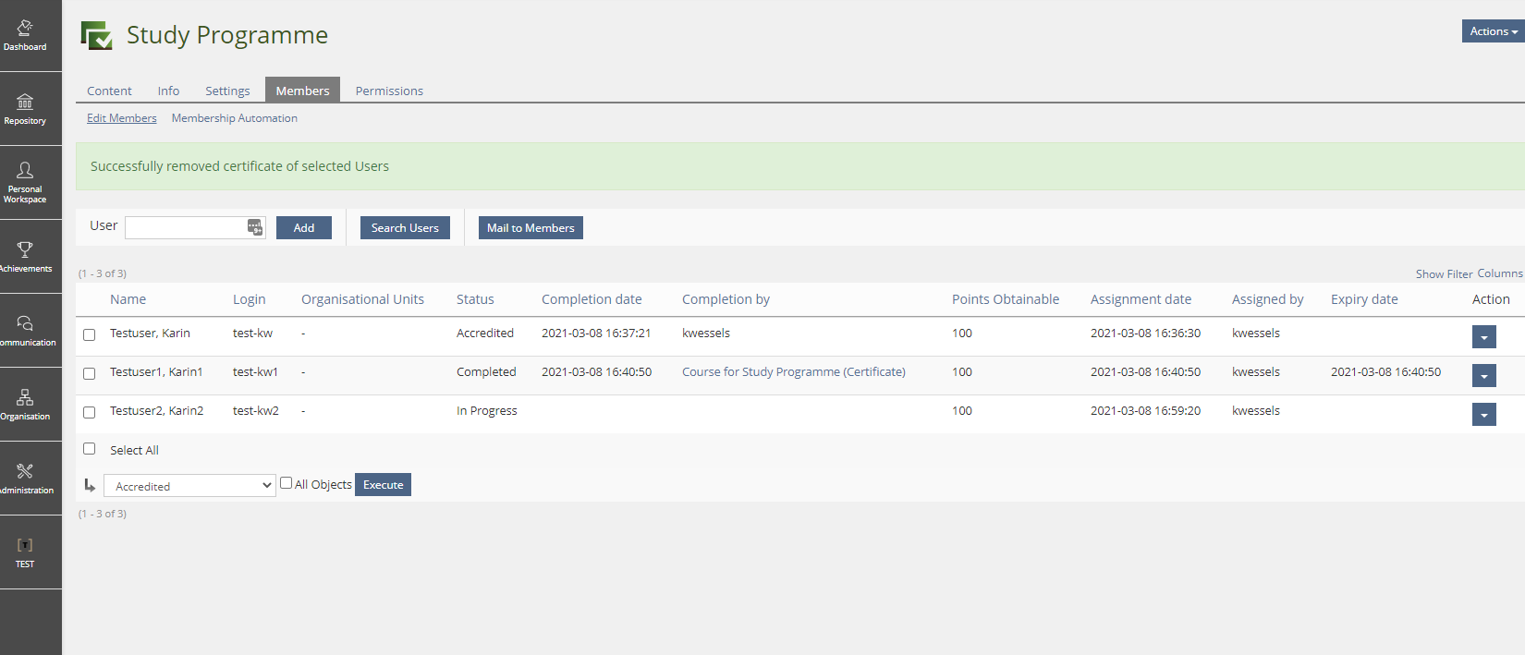Viewport: 1525px width, 655px height.
Task: Open the Repository sidebar icon
Action: tap(25, 108)
